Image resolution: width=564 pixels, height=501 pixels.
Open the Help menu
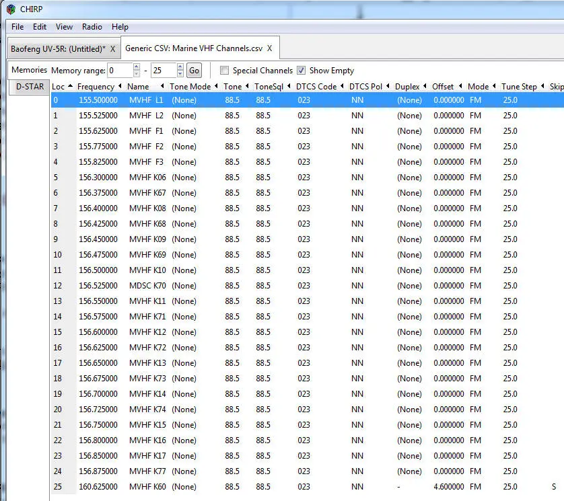(120, 27)
